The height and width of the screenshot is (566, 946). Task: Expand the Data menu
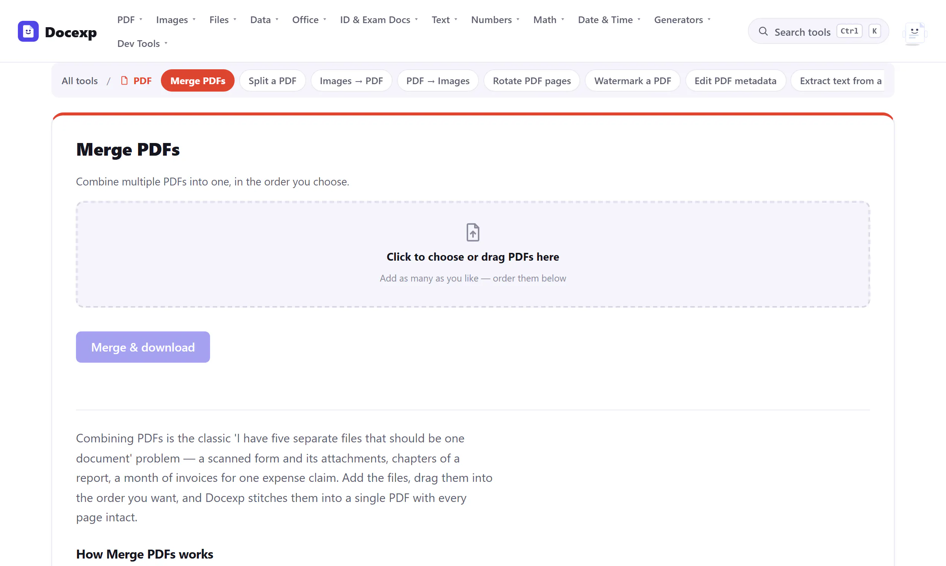tap(264, 19)
